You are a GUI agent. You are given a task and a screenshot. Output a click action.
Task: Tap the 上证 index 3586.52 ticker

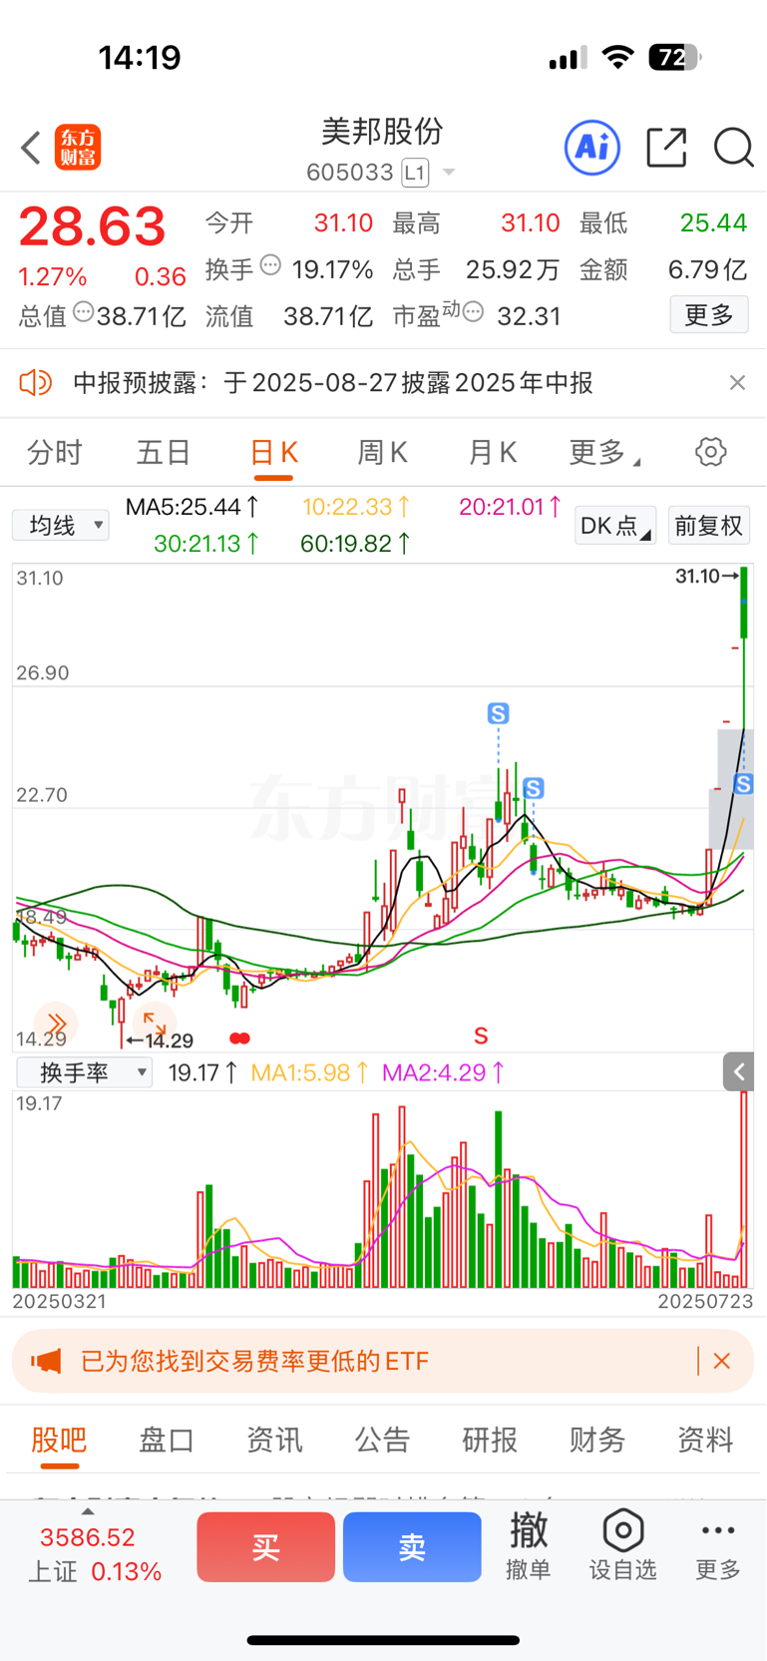pyautogui.click(x=94, y=1554)
